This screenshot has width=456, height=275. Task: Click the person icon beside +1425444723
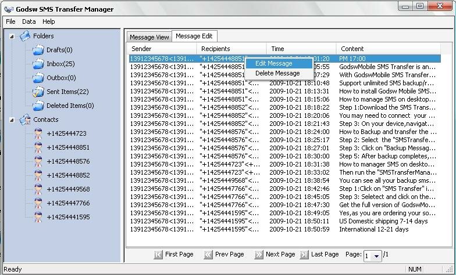[x=38, y=133]
